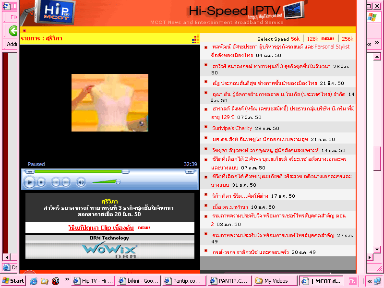This screenshot has height=288, width=384.
Task: Open the 'ฮาราลด์ ลิงค์' episode
Action: click(283, 113)
